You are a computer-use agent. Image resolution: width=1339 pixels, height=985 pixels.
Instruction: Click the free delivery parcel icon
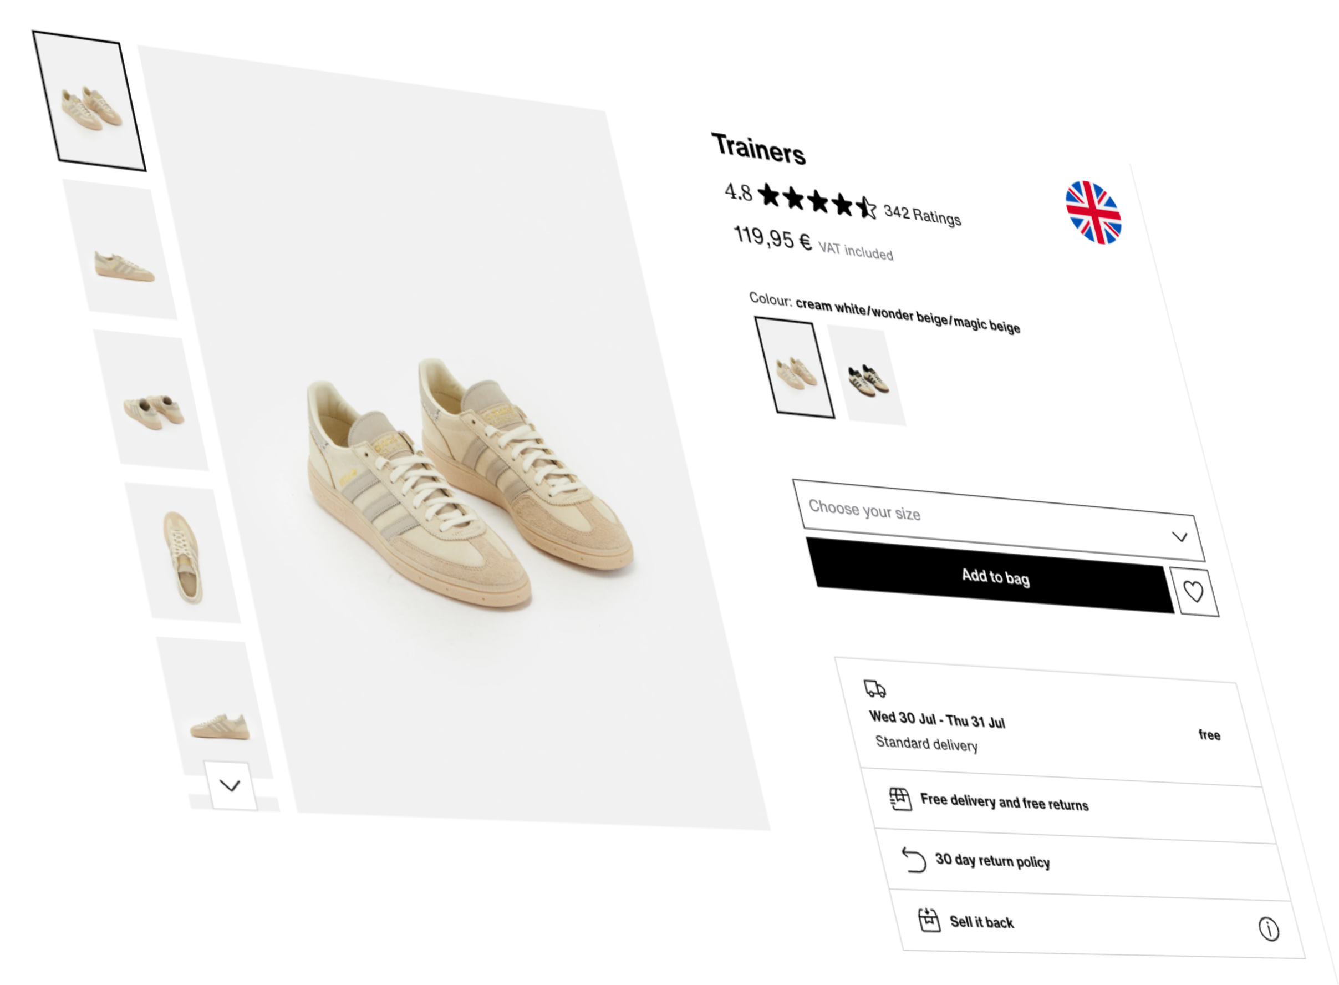900,799
